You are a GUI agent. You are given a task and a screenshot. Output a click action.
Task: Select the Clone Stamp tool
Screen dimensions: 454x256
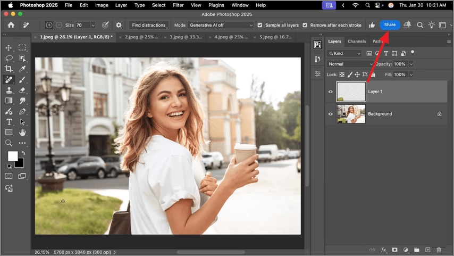pos(9,90)
